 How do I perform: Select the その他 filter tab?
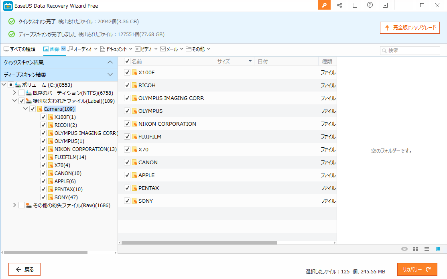(x=195, y=49)
